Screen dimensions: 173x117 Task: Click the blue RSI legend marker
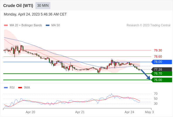click(x=6, y=88)
